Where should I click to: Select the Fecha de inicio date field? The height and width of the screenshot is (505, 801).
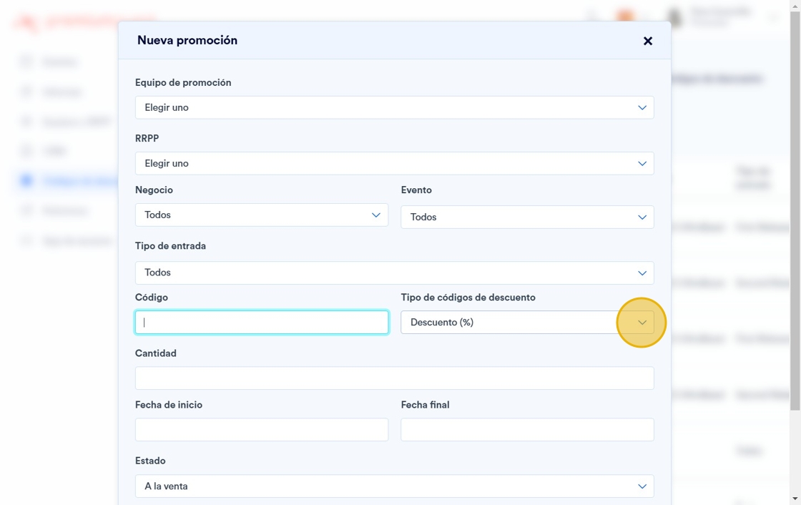click(x=262, y=430)
